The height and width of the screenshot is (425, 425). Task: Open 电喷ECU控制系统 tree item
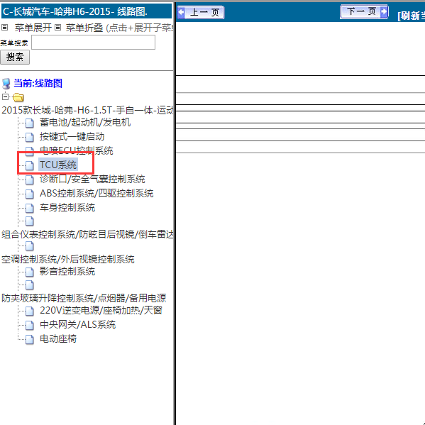[76, 150]
